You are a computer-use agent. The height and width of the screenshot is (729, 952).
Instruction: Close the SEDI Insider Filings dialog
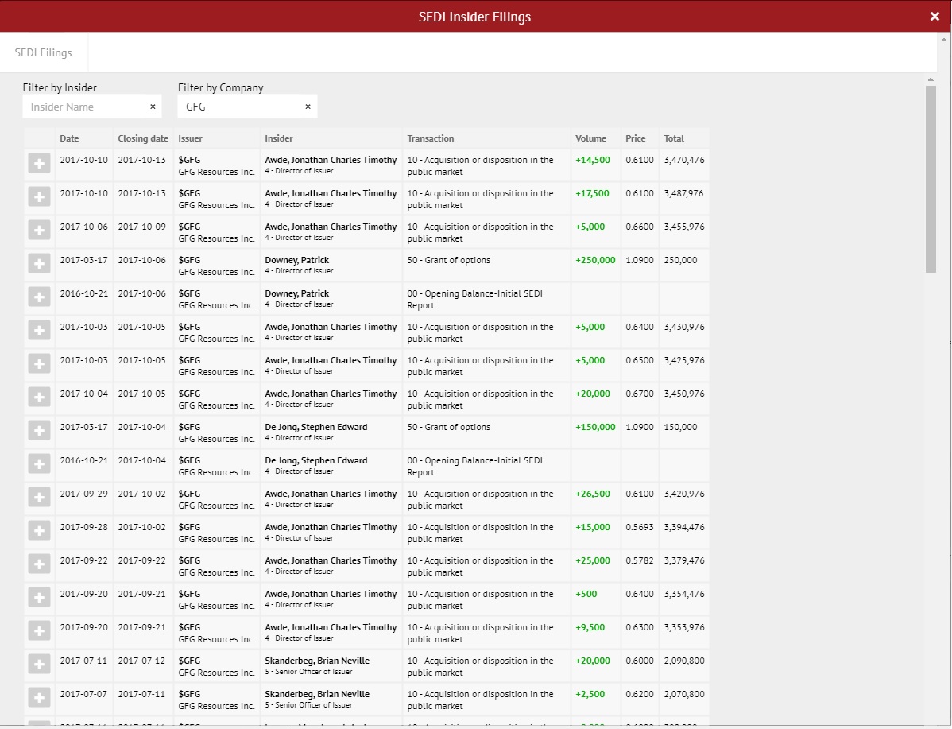click(x=935, y=17)
